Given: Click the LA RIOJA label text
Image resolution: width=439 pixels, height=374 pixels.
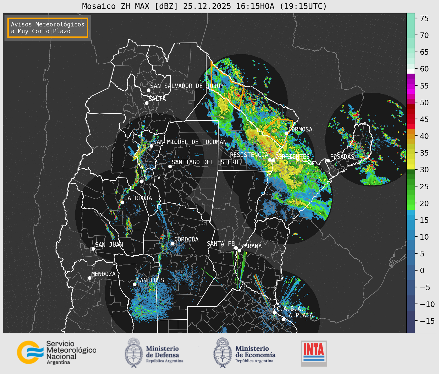Looking at the screenshot, I should coord(138,198).
